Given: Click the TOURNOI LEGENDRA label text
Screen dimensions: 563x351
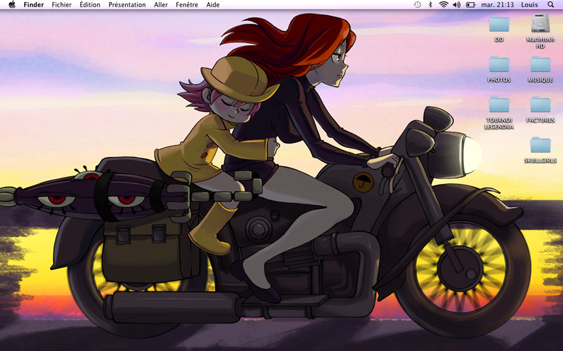Looking at the screenshot, I should click(499, 123).
